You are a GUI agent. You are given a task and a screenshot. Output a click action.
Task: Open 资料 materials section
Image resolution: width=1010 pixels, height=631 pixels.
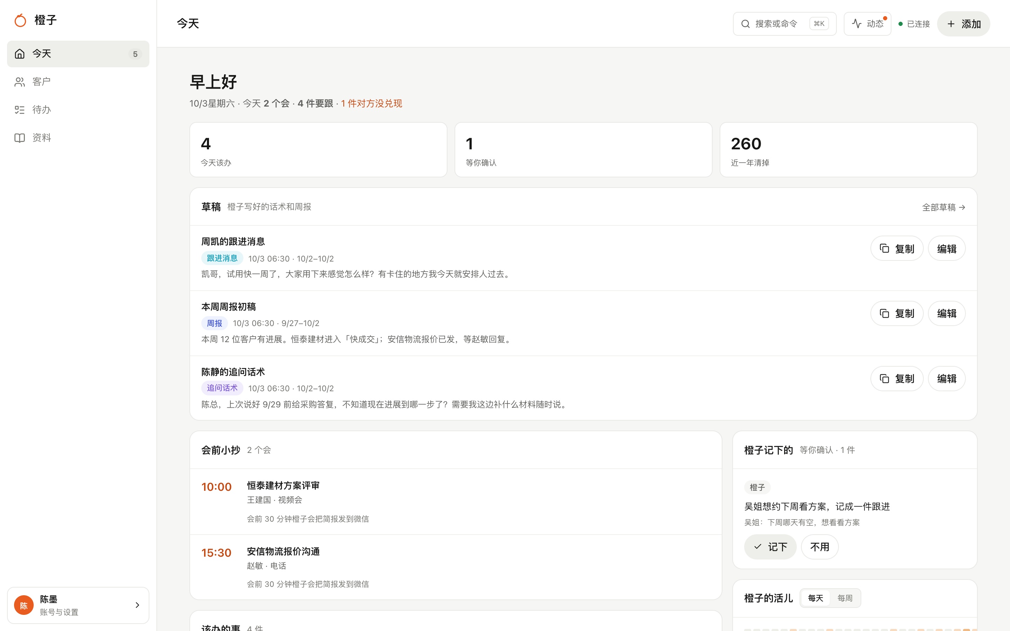[78, 138]
